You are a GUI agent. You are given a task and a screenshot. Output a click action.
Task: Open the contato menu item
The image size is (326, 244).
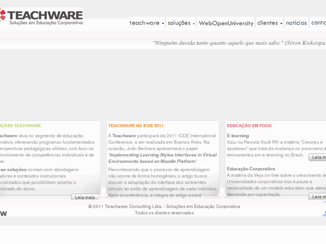(318, 23)
